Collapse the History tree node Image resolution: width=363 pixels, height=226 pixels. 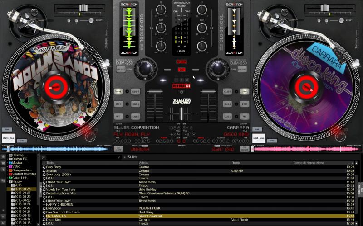click(x=7, y=182)
